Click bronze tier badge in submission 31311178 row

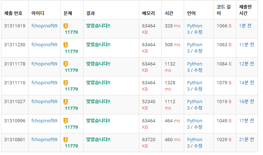[x=66, y=64]
